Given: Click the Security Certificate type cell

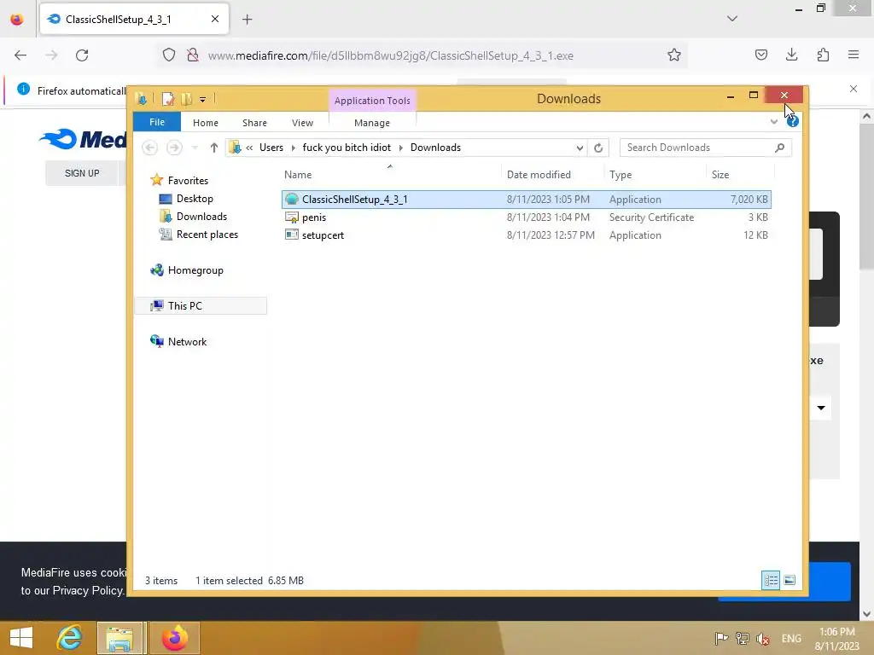Looking at the screenshot, I should [x=651, y=217].
